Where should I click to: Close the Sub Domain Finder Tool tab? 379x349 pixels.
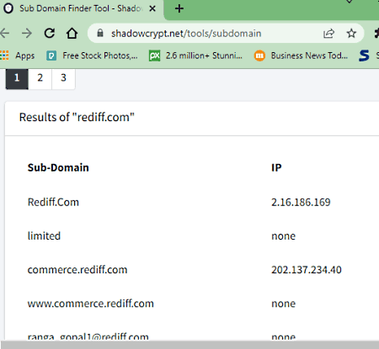152,9
